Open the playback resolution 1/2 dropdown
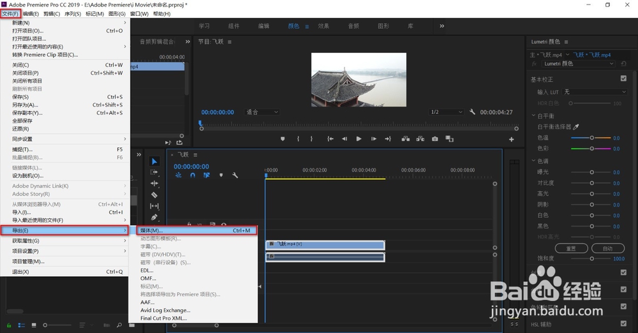Viewport: 638px width, 333px height. tap(447, 112)
